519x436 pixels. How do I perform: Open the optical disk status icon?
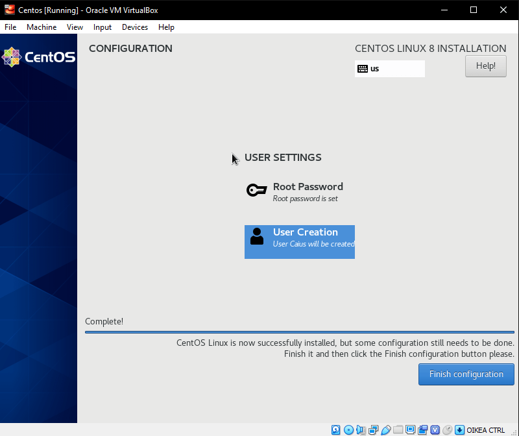(x=348, y=430)
